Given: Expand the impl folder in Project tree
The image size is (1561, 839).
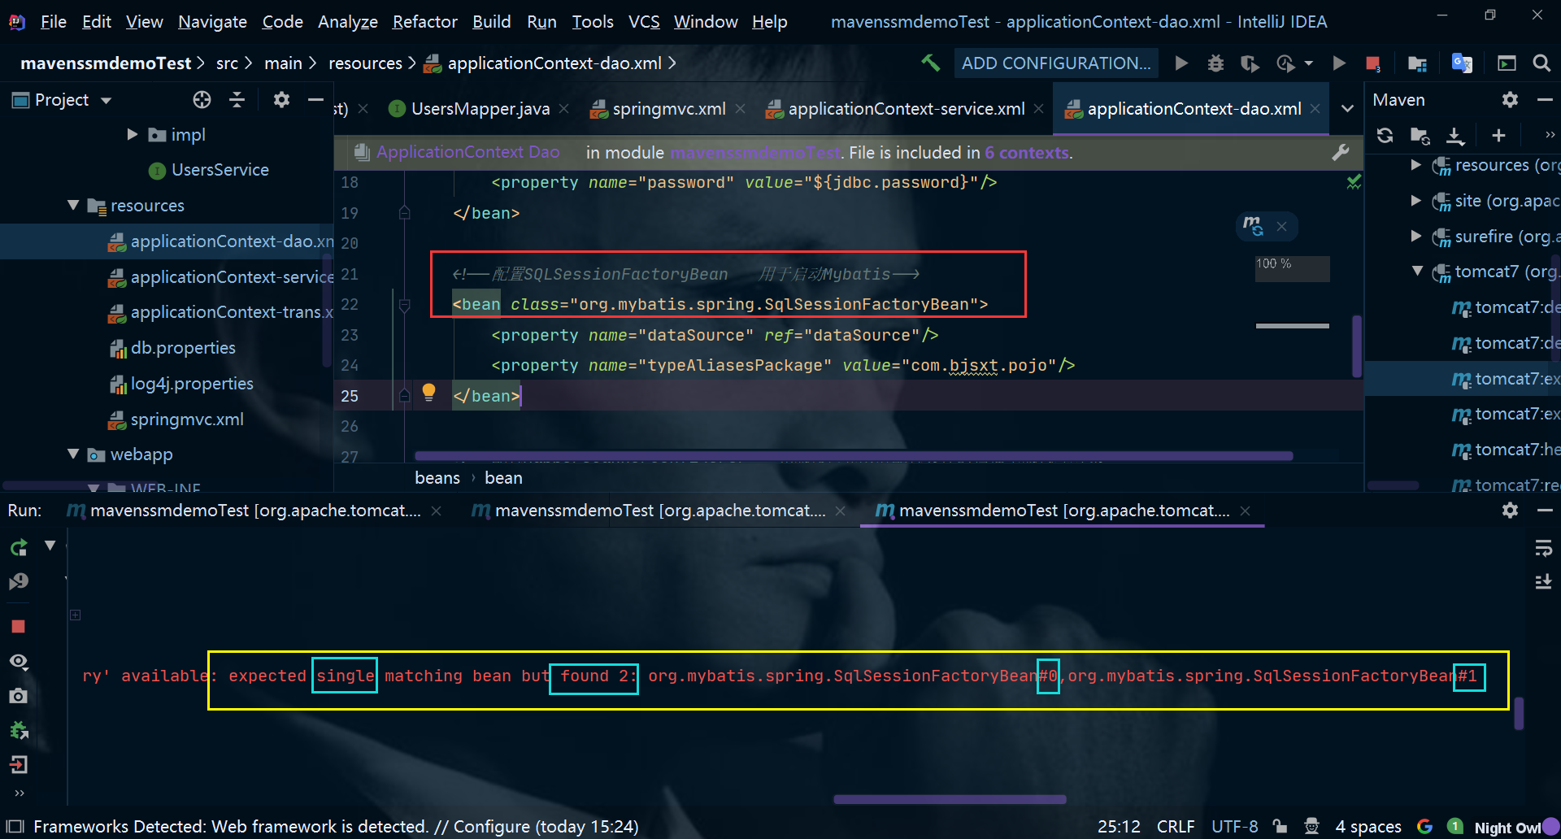Looking at the screenshot, I should [132, 134].
